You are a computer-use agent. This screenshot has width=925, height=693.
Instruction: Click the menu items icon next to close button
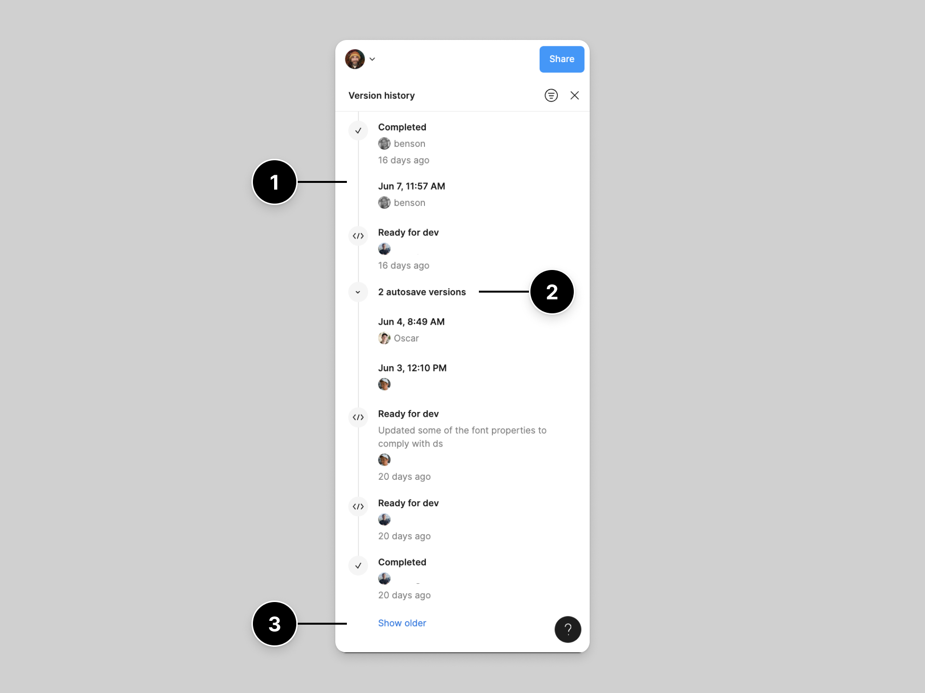tap(551, 95)
